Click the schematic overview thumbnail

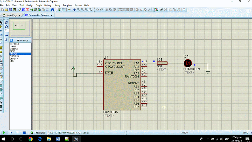[x=20, y=28]
